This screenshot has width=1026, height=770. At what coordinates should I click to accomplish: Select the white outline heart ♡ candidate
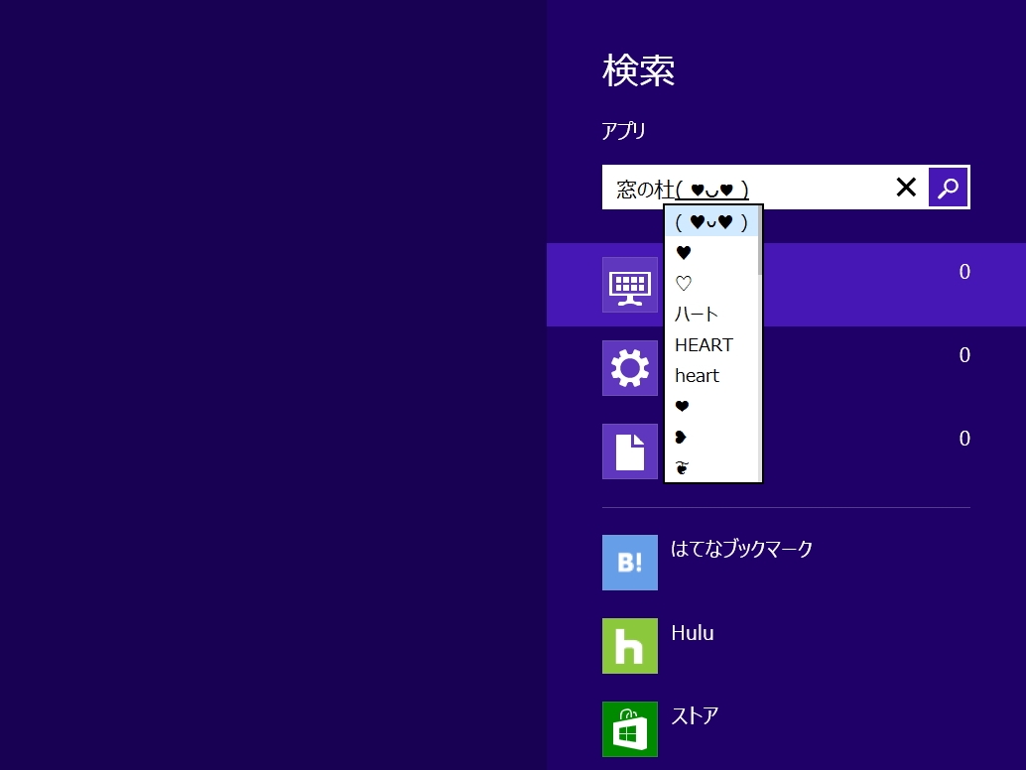coord(682,284)
